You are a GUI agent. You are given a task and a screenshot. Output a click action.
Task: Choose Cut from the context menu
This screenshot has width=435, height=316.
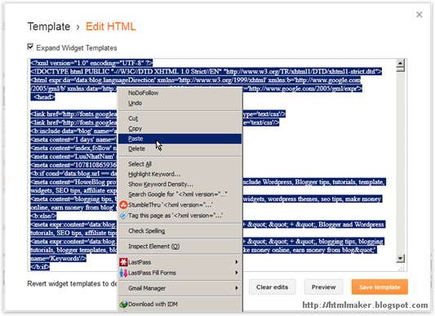pyautogui.click(x=180, y=118)
